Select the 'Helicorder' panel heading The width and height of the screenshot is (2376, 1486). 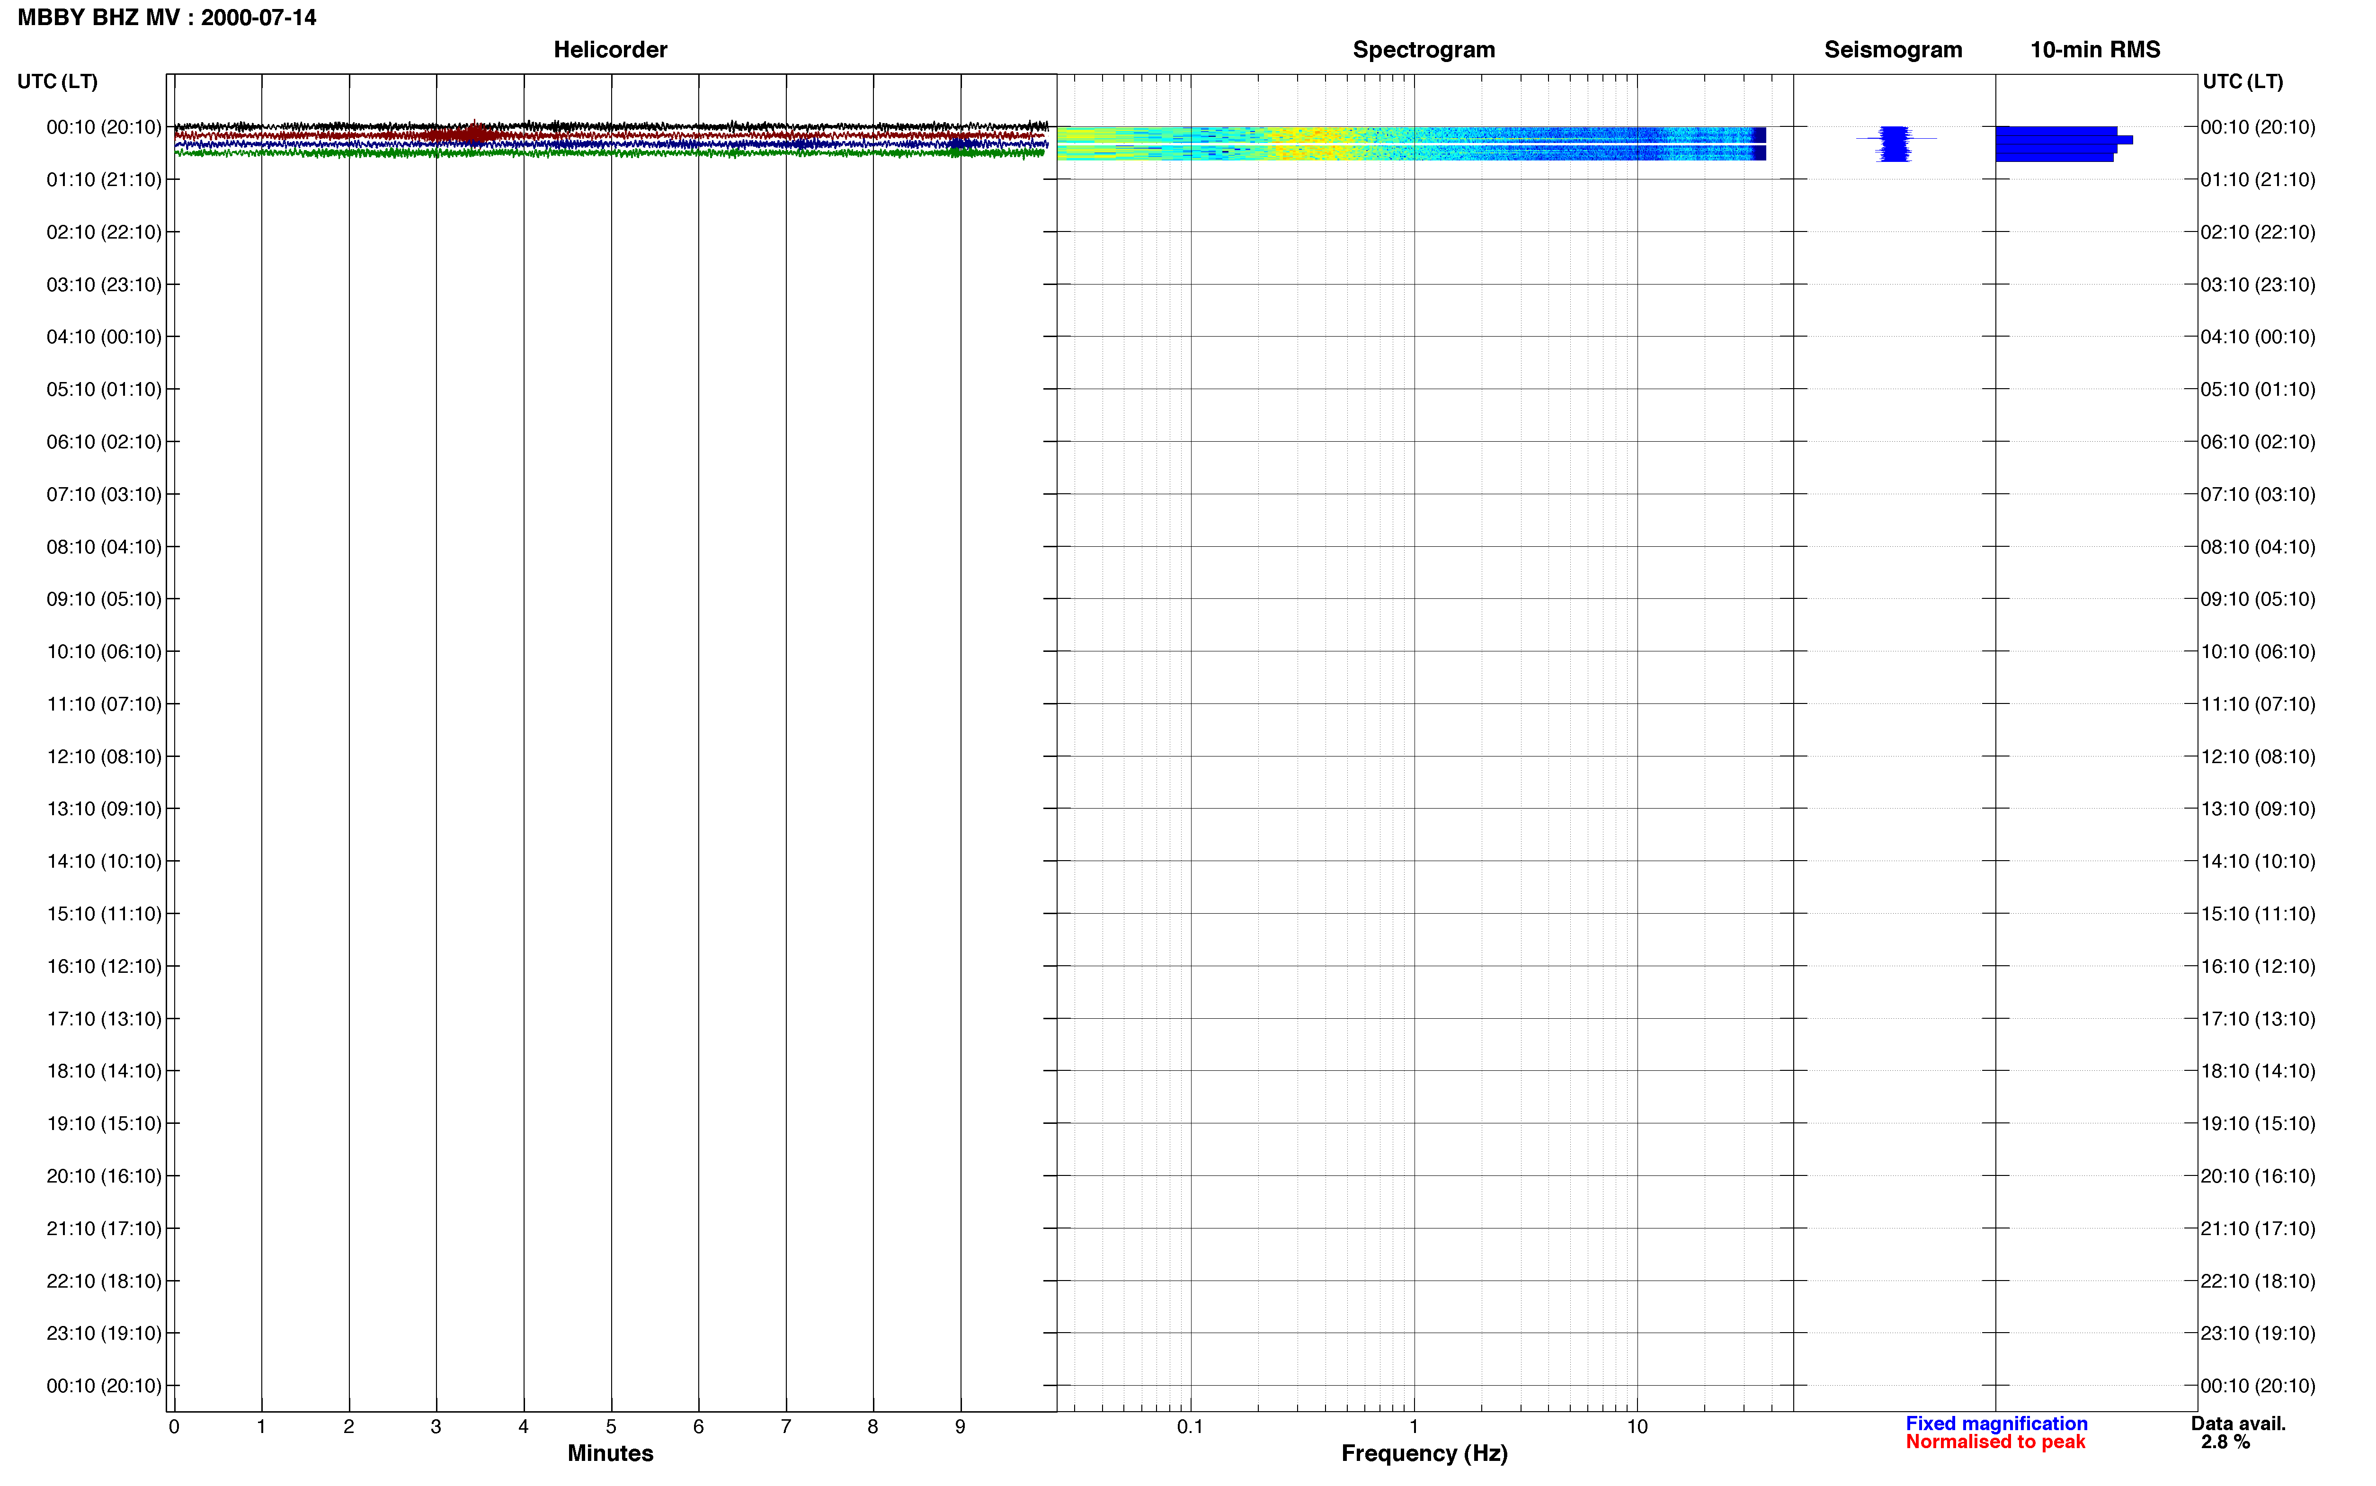tap(610, 49)
